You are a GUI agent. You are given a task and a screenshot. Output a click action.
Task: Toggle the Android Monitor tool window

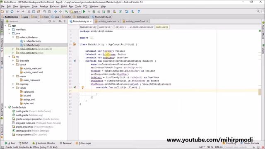pos(44,143)
